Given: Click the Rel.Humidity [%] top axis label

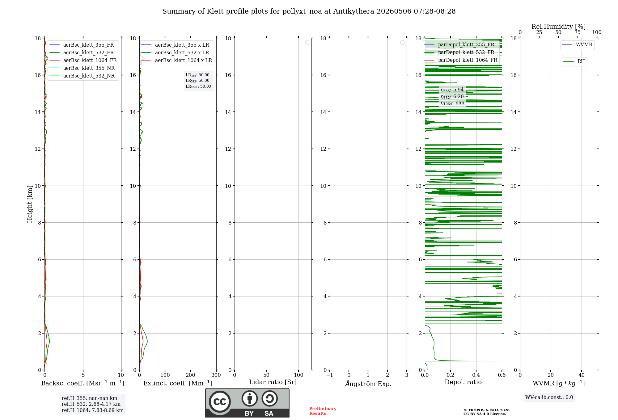Looking at the screenshot, I should coord(559,27).
